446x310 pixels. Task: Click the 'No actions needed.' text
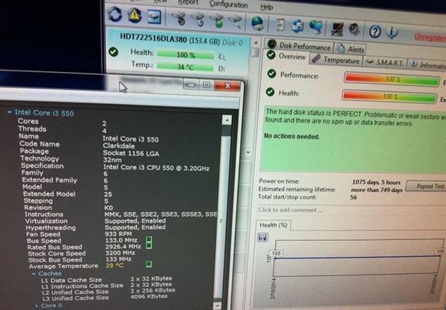coord(292,136)
